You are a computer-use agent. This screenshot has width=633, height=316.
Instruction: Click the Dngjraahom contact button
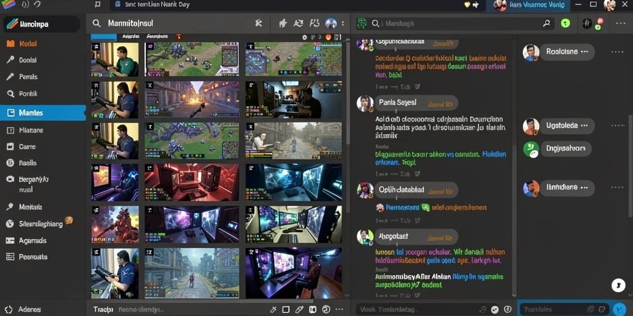(x=566, y=148)
